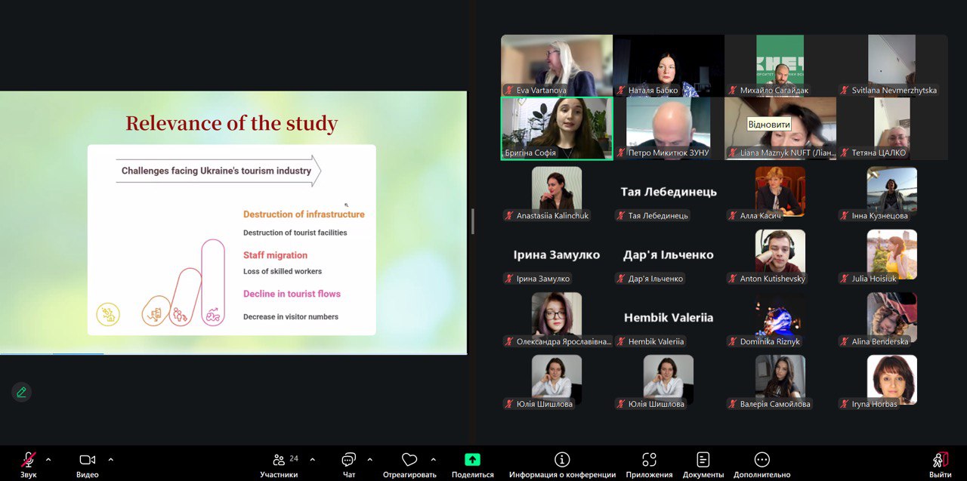Expand the arrow next to Участники
967x481 pixels.
(312, 459)
